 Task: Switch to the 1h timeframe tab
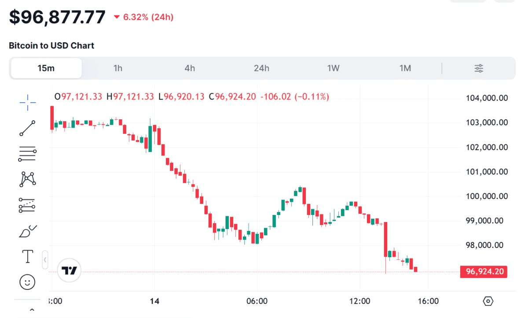click(x=118, y=68)
